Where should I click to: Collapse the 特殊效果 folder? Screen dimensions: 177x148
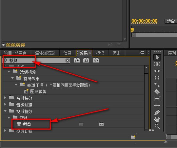pos(12,78)
